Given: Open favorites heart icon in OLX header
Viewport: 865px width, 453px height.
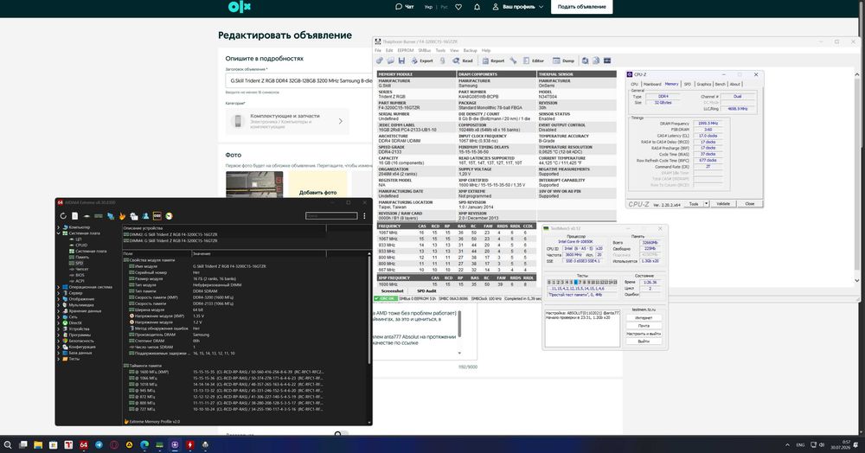Looking at the screenshot, I should coord(458,7).
